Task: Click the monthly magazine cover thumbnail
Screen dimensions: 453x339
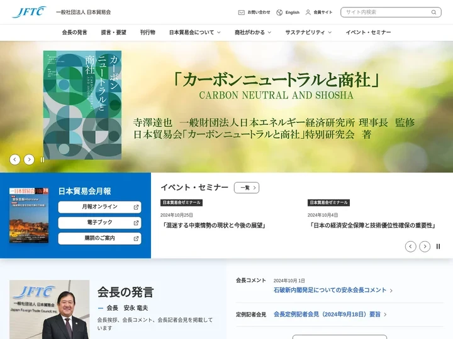Action: click(29, 215)
